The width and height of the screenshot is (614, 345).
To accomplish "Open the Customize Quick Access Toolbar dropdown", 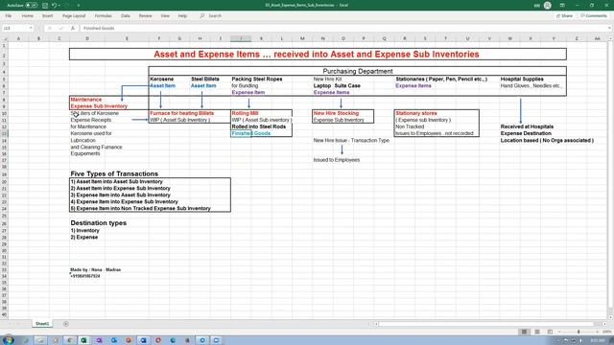I will click(79, 6).
